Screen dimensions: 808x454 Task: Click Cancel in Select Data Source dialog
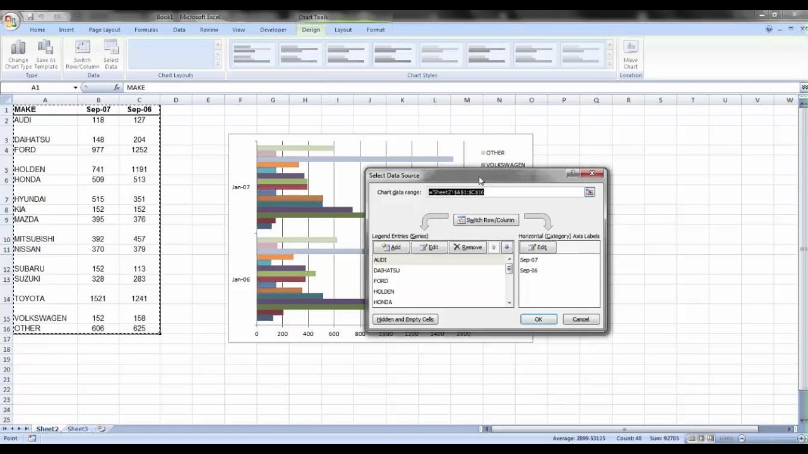(581, 319)
